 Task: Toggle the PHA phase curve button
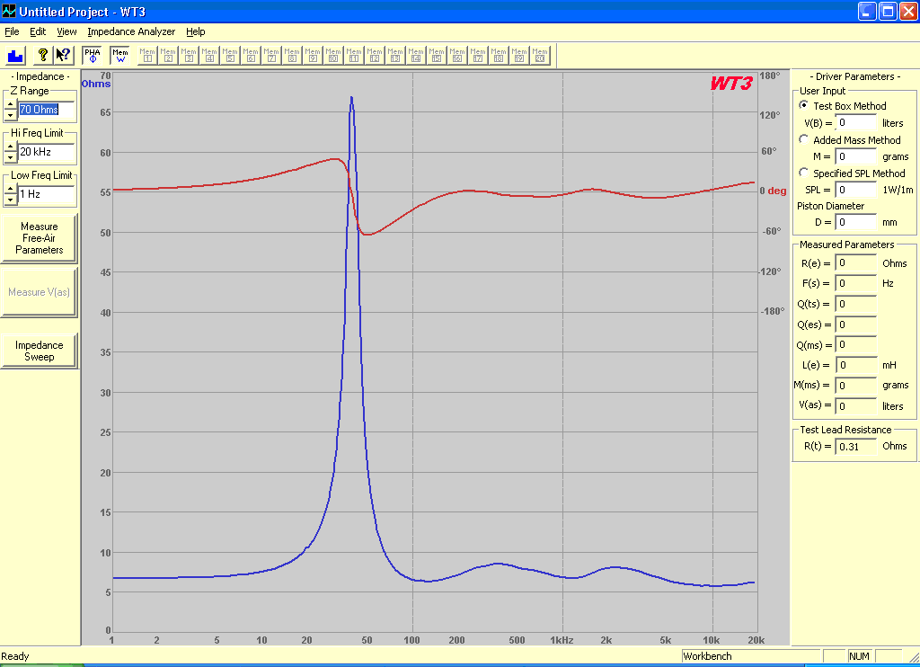(93, 55)
